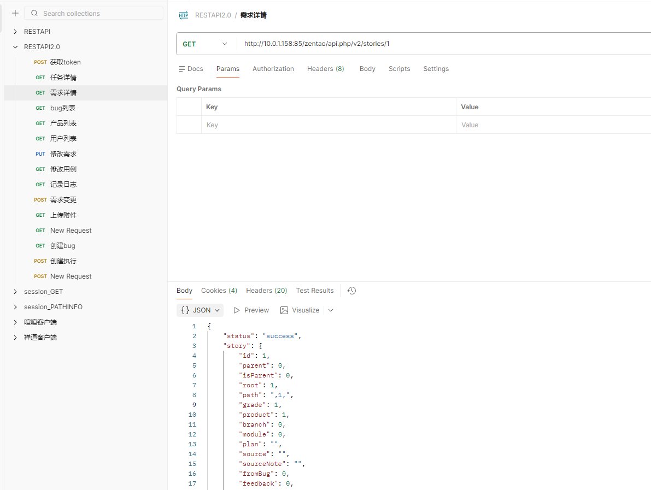The width and height of the screenshot is (651, 490).
Task: Focus the Search collections field
Action: click(x=94, y=13)
